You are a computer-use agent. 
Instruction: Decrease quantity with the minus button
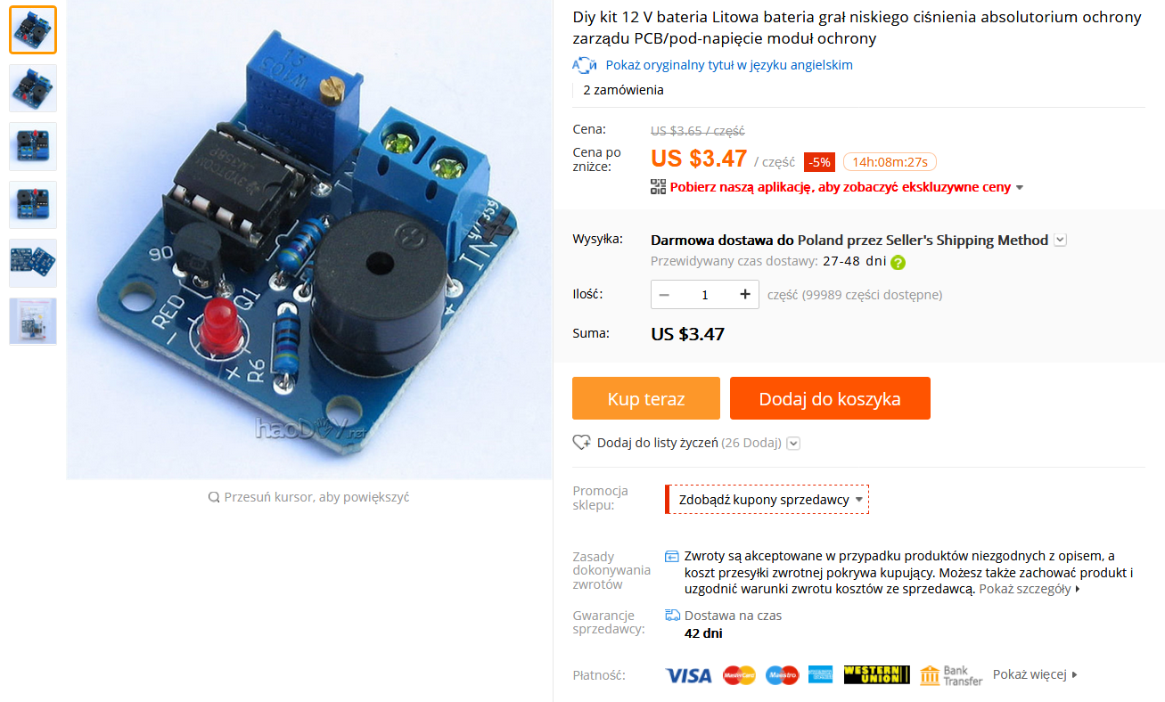click(x=664, y=295)
